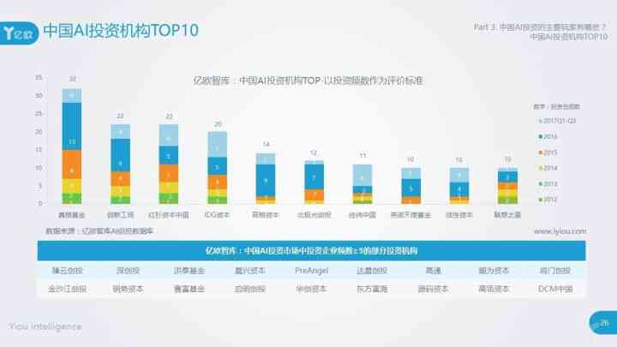Click the y-axis label 0
617x347 pixels.
(39, 203)
